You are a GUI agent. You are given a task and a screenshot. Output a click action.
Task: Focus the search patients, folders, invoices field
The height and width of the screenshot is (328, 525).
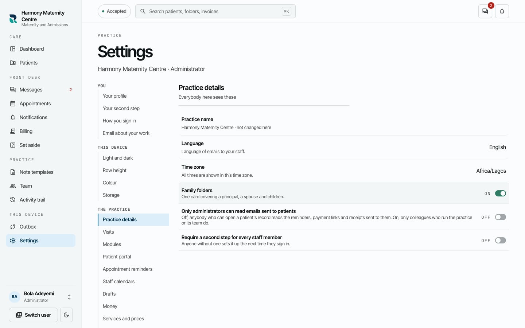coord(215,11)
